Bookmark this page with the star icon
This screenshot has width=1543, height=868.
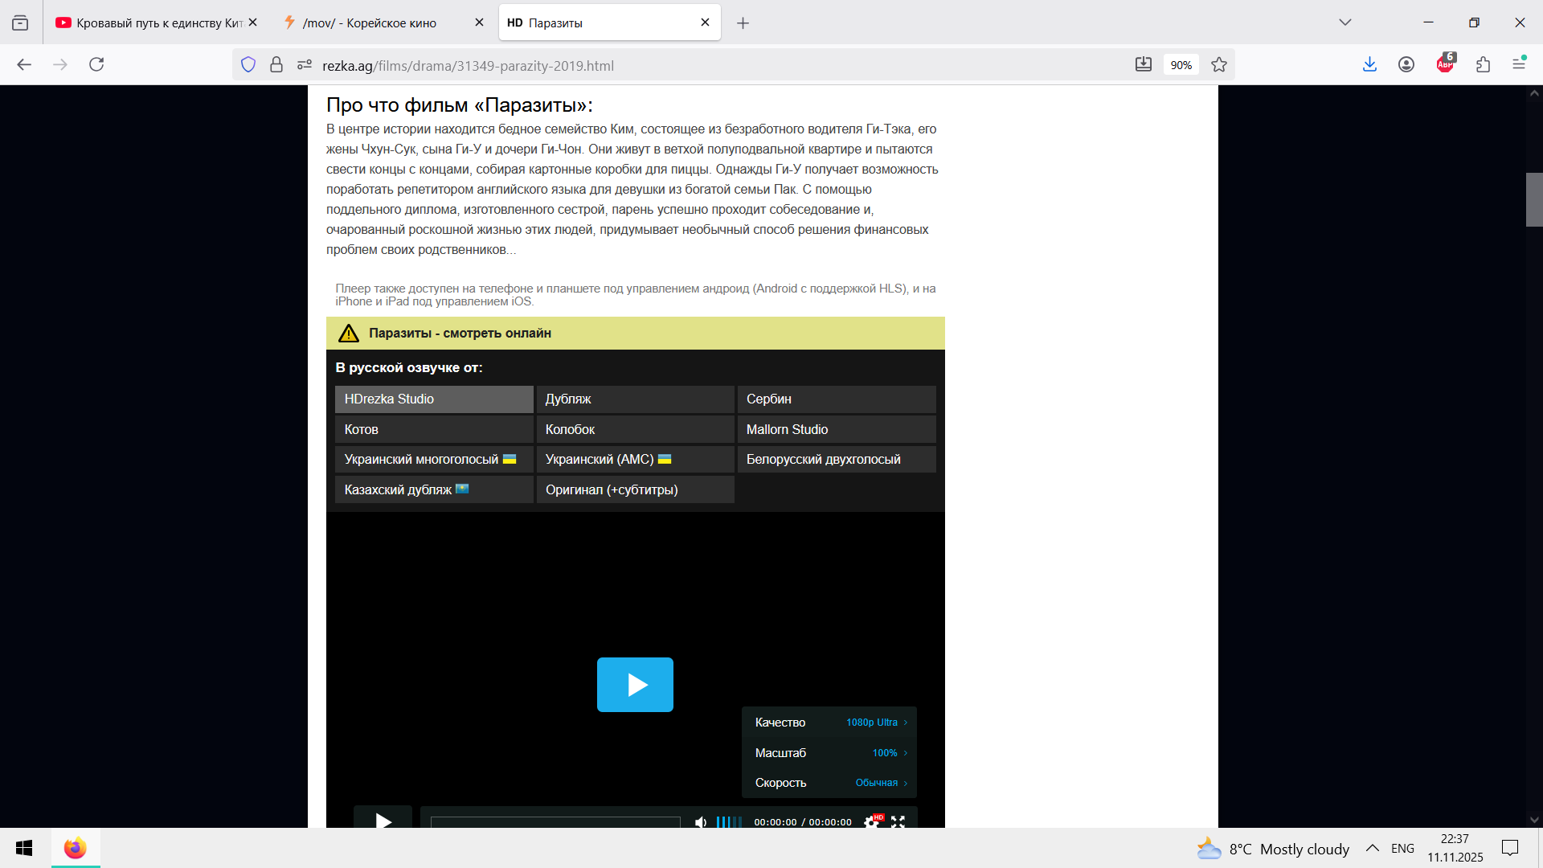point(1219,65)
